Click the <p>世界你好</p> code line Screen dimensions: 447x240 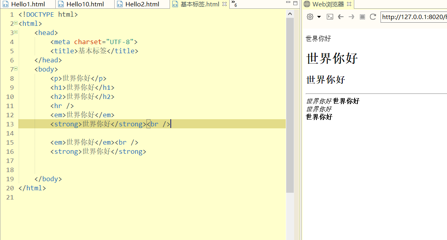[x=78, y=78]
